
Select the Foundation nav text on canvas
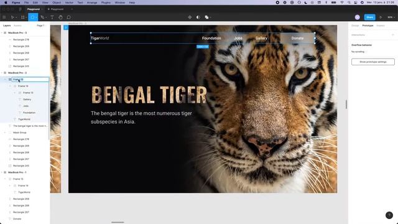tap(211, 38)
